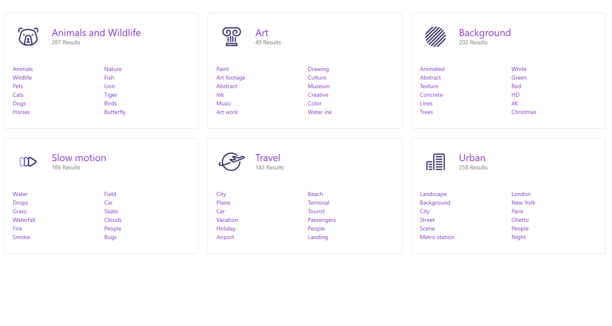
Task: Choose the 4K background tag
Action: point(515,103)
